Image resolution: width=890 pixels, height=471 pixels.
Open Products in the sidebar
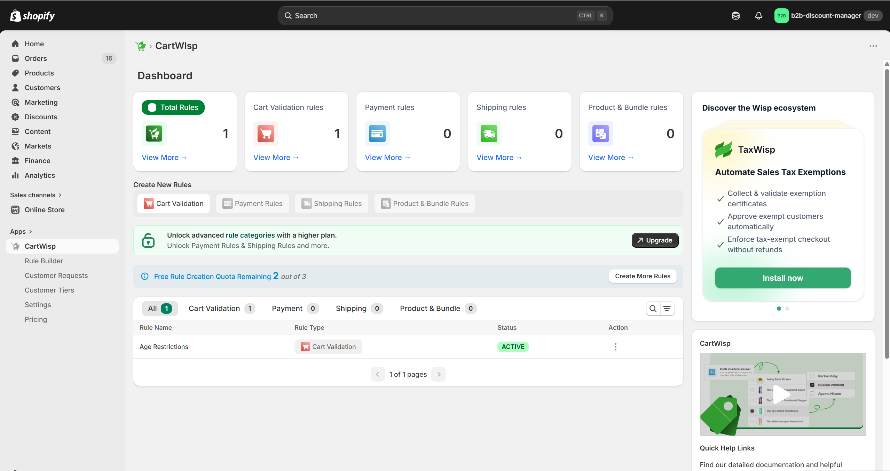pyautogui.click(x=62, y=73)
